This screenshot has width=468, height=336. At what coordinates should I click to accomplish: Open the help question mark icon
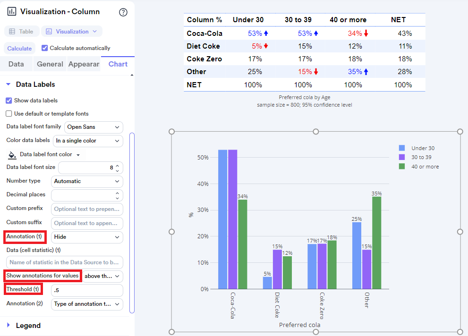123,12
